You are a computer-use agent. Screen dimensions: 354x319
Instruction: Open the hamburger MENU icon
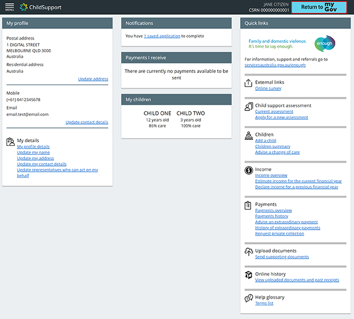pyautogui.click(x=9, y=7)
